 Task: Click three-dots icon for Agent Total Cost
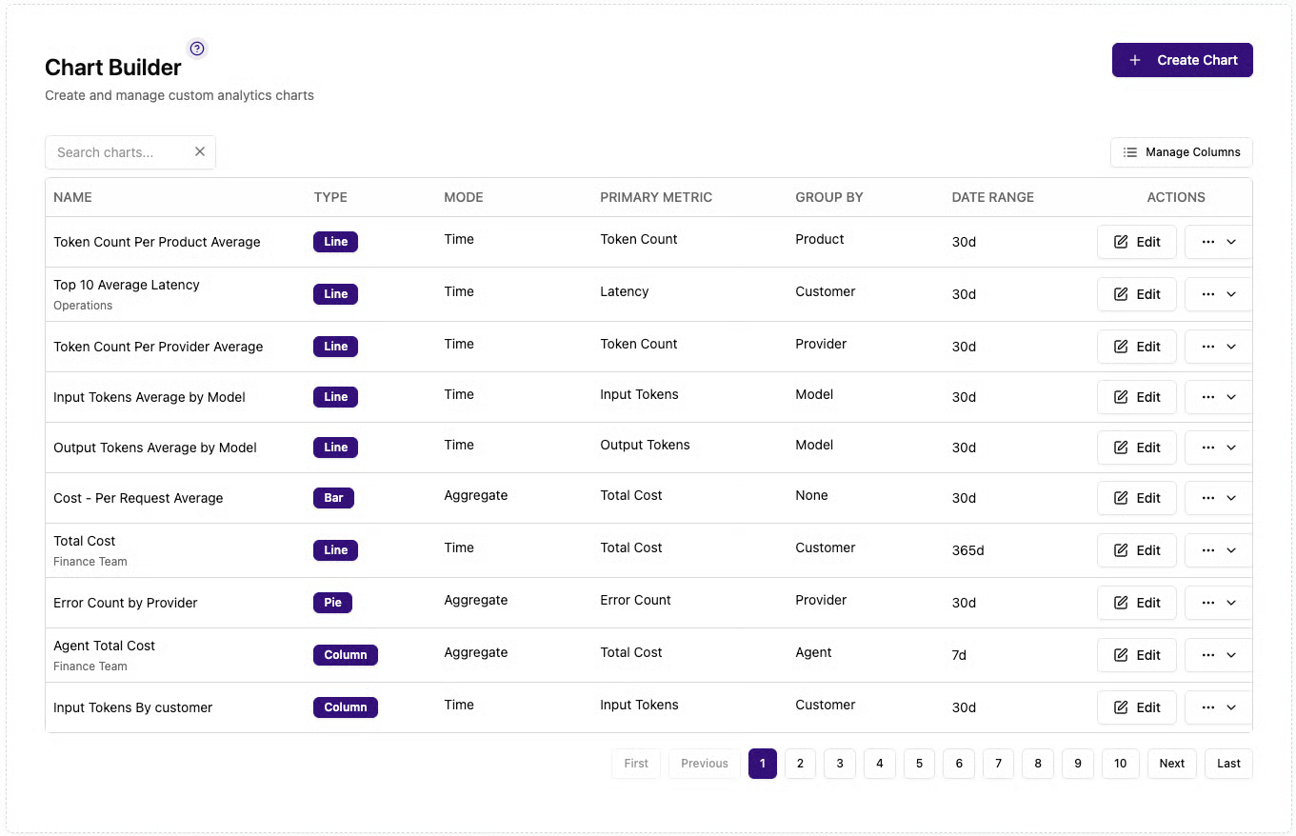point(1208,655)
